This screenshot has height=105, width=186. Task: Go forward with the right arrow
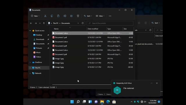tap(36, 23)
